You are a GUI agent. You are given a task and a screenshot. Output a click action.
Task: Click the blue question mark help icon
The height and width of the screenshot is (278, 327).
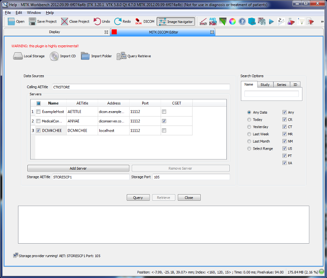(242, 22)
